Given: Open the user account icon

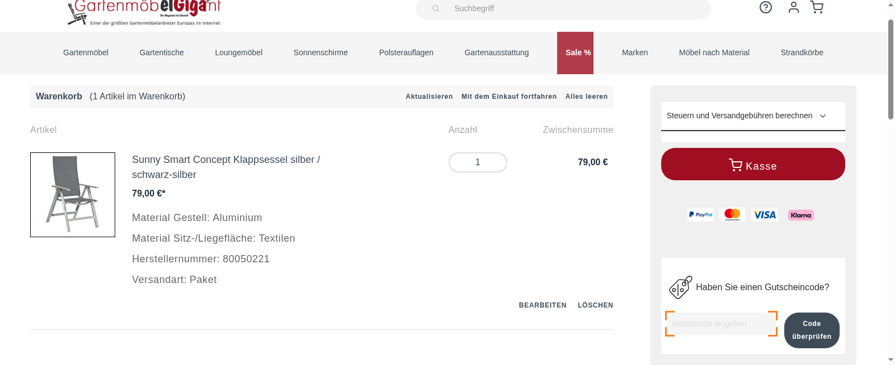Looking at the screenshot, I should coord(793,8).
